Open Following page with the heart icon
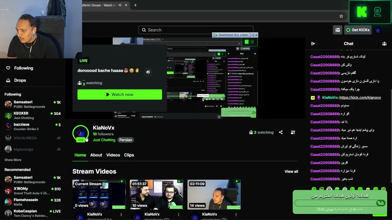Viewport: 392px width, 220px height. pos(20,68)
